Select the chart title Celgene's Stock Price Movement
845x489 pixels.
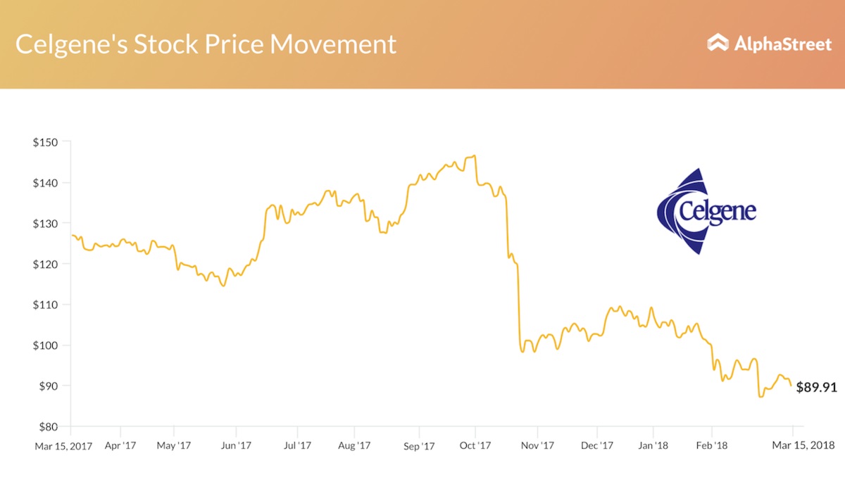pyautogui.click(x=206, y=44)
